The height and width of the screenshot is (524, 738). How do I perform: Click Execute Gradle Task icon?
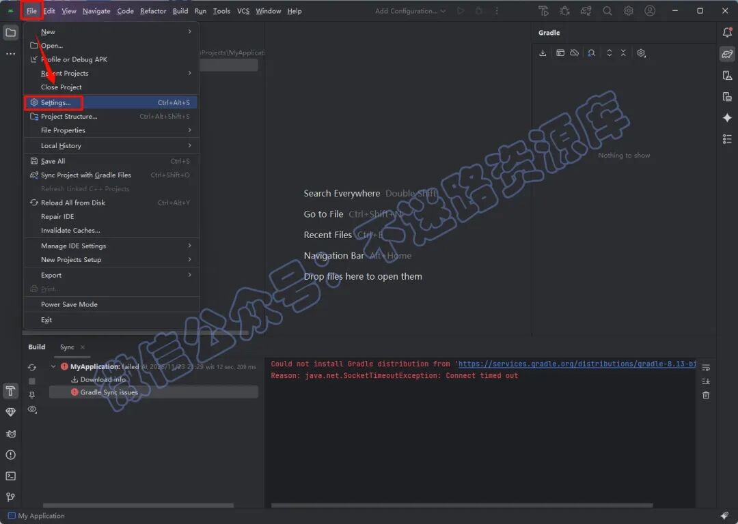[x=560, y=53]
